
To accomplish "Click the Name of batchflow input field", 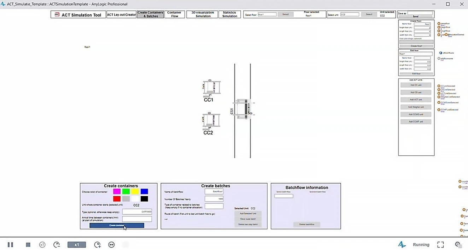I will click(x=214, y=191).
